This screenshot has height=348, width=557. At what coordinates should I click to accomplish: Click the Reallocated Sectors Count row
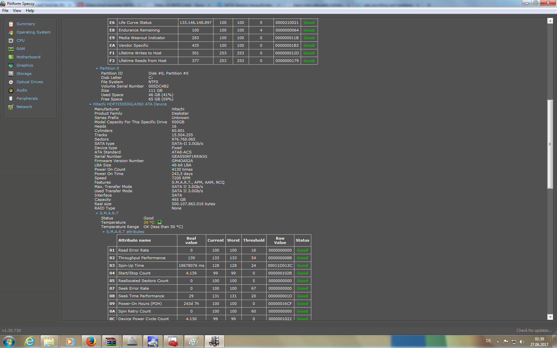(x=210, y=281)
